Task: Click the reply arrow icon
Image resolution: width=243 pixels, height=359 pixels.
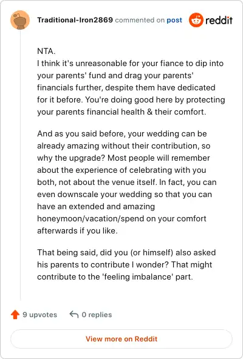Action: [x=74, y=314]
